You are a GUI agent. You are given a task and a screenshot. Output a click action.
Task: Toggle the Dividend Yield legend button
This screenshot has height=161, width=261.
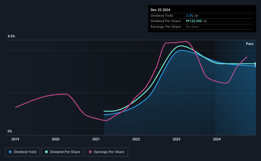tap(23, 152)
